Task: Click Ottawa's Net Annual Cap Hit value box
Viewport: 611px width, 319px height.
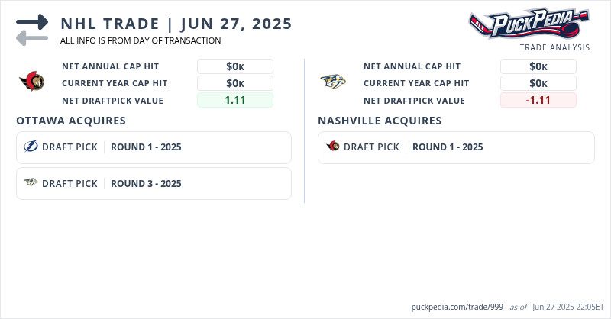Action: point(235,66)
